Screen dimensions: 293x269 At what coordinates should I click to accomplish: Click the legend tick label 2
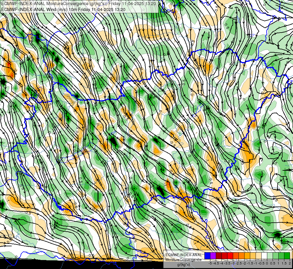(290, 263)
